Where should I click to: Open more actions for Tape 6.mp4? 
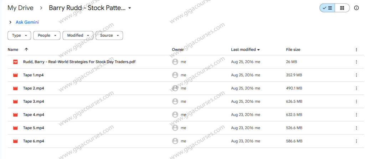[x=356, y=141]
